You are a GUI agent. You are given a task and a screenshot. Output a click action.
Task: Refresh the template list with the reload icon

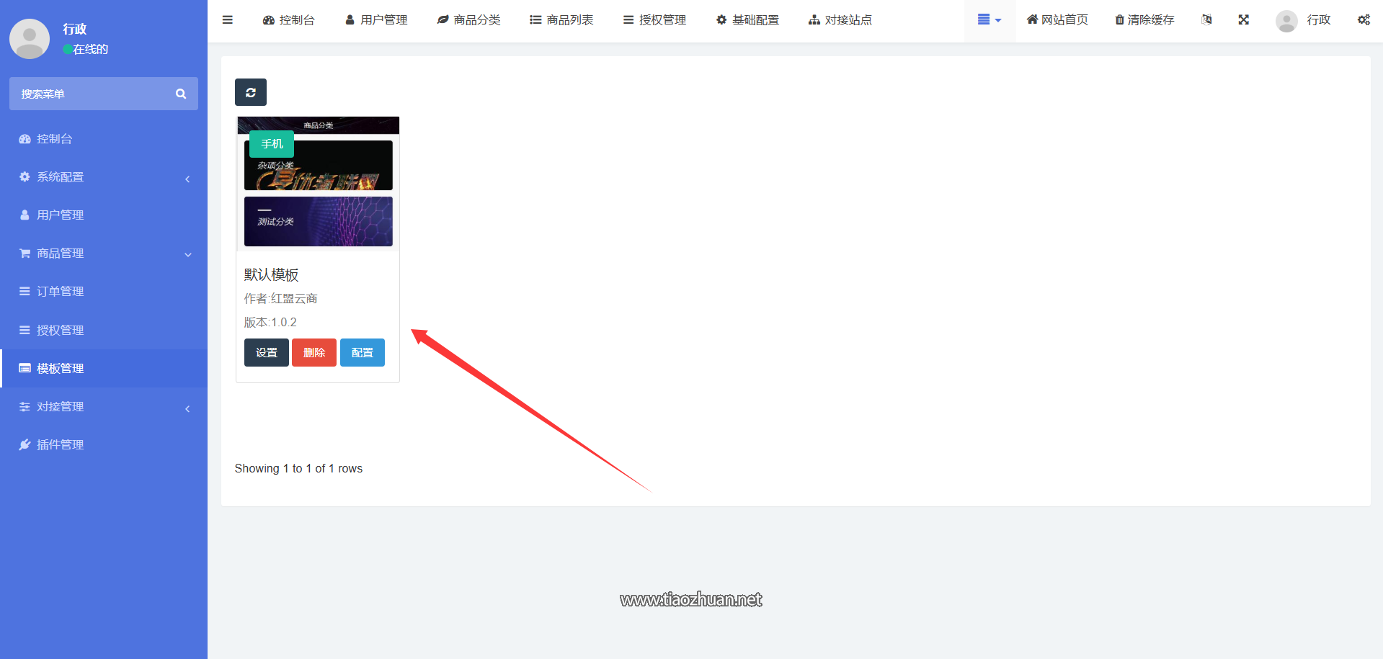pyautogui.click(x=250, y=92)
